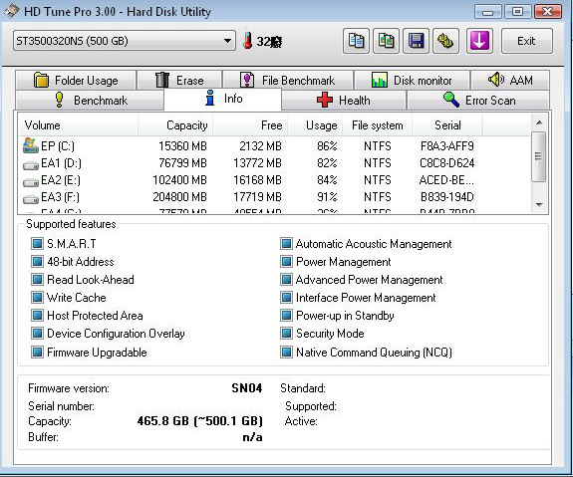Toggle the Advanced Power Management checkbox

coord(287,280)
